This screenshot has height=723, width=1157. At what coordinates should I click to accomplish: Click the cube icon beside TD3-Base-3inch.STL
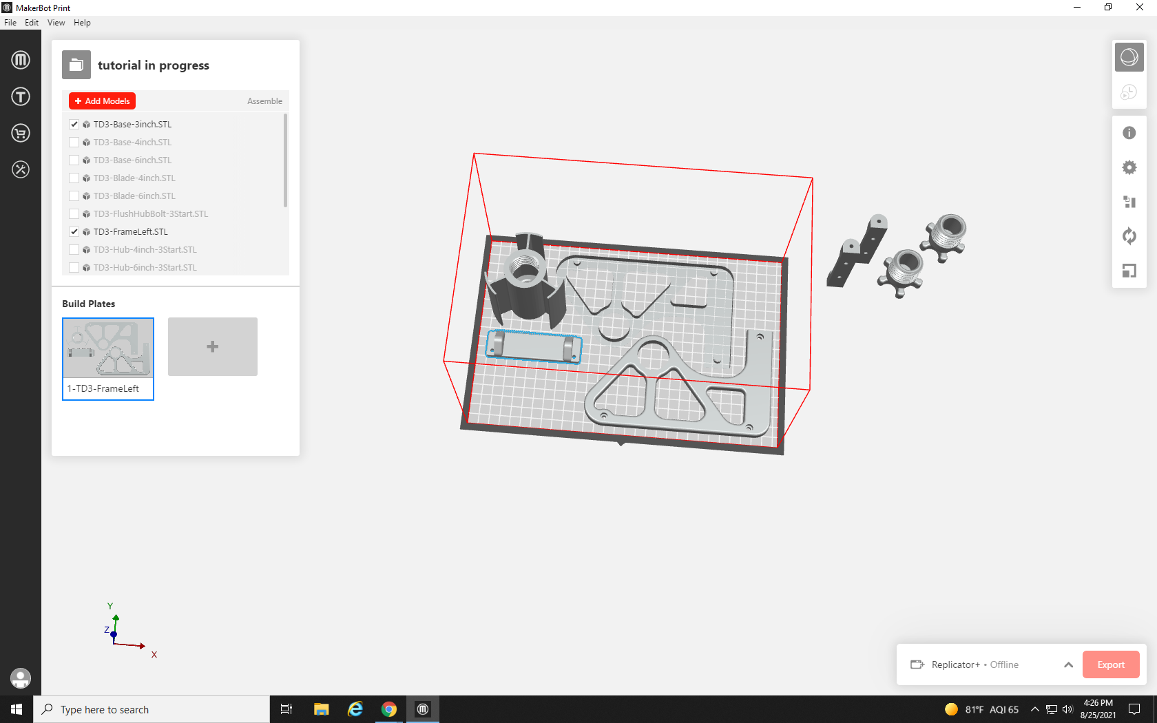point(87,125)
